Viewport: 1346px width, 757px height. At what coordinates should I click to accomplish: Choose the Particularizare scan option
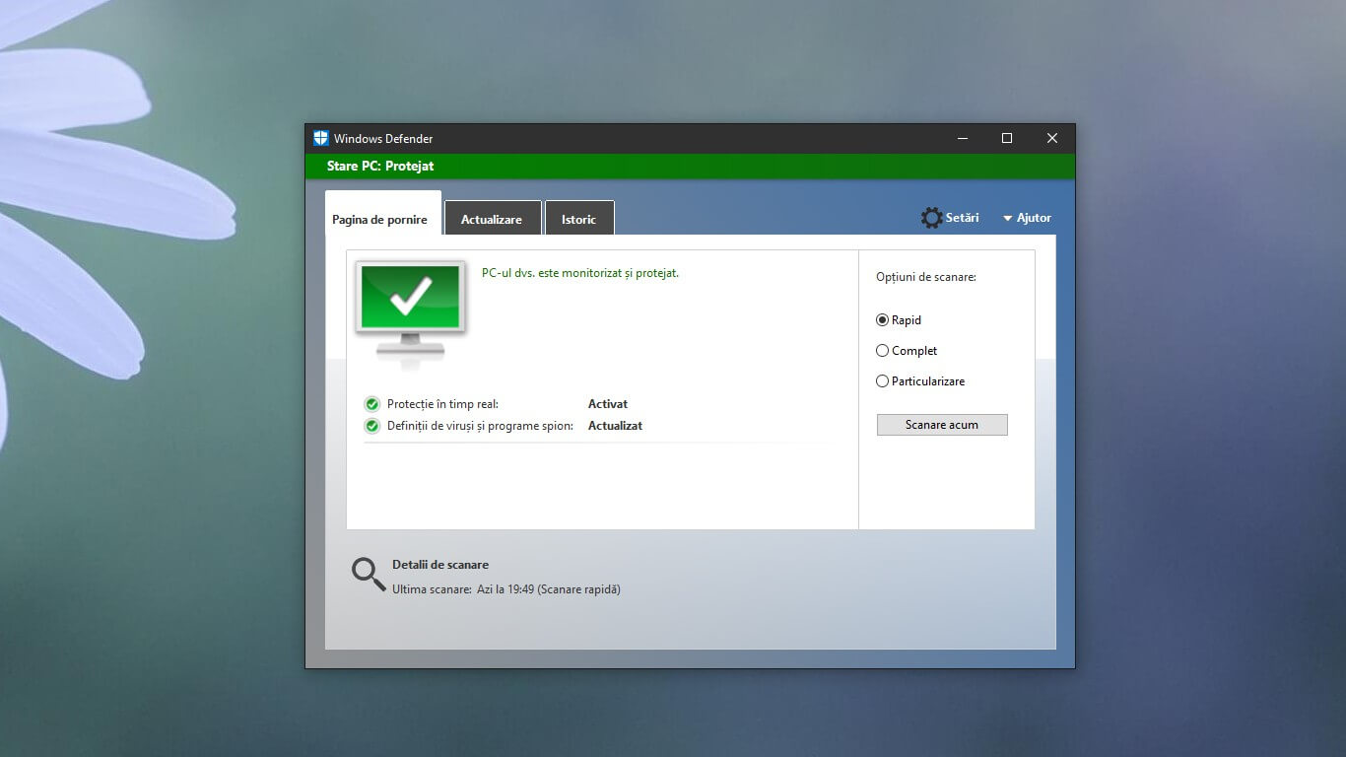pyautogui.click(x=920, y=381)
